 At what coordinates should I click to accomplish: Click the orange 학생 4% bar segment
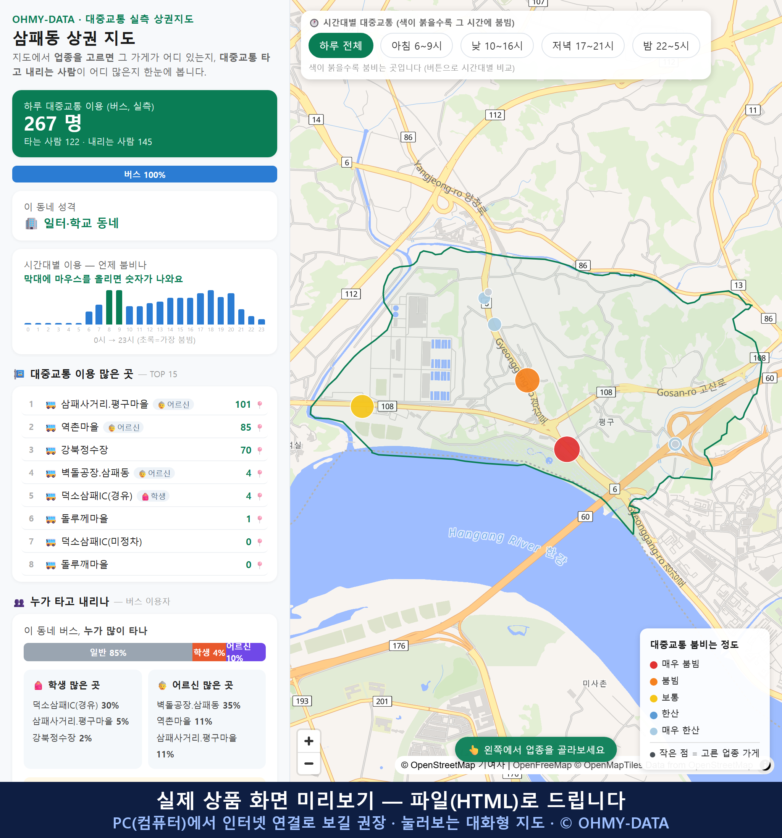coord(209,652)
